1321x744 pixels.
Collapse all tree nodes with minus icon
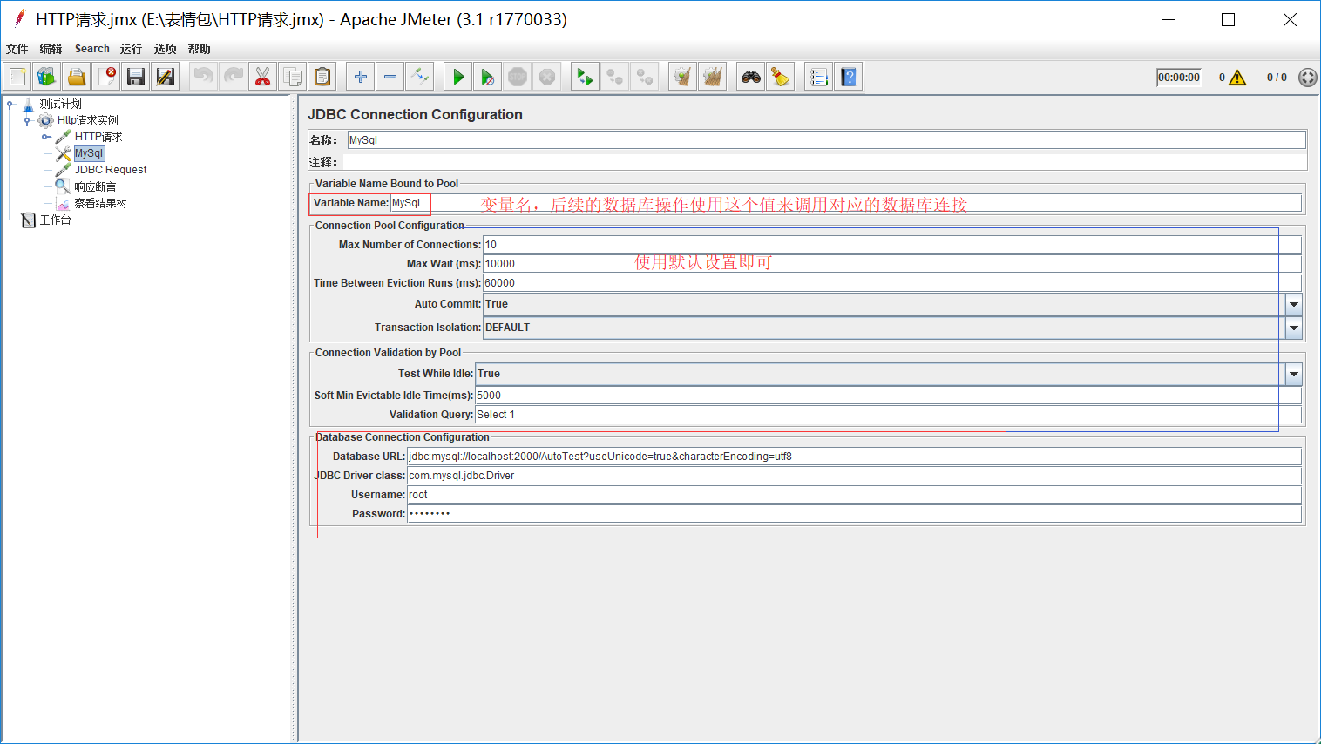(x=390, y=77)
